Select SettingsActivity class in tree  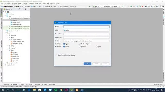tap(17, 25)
